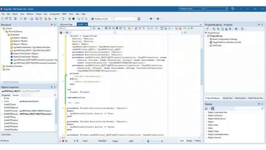Click the magnifier icon in editor navigation bar
266x150 pixels.
click(x=185, y=32)
